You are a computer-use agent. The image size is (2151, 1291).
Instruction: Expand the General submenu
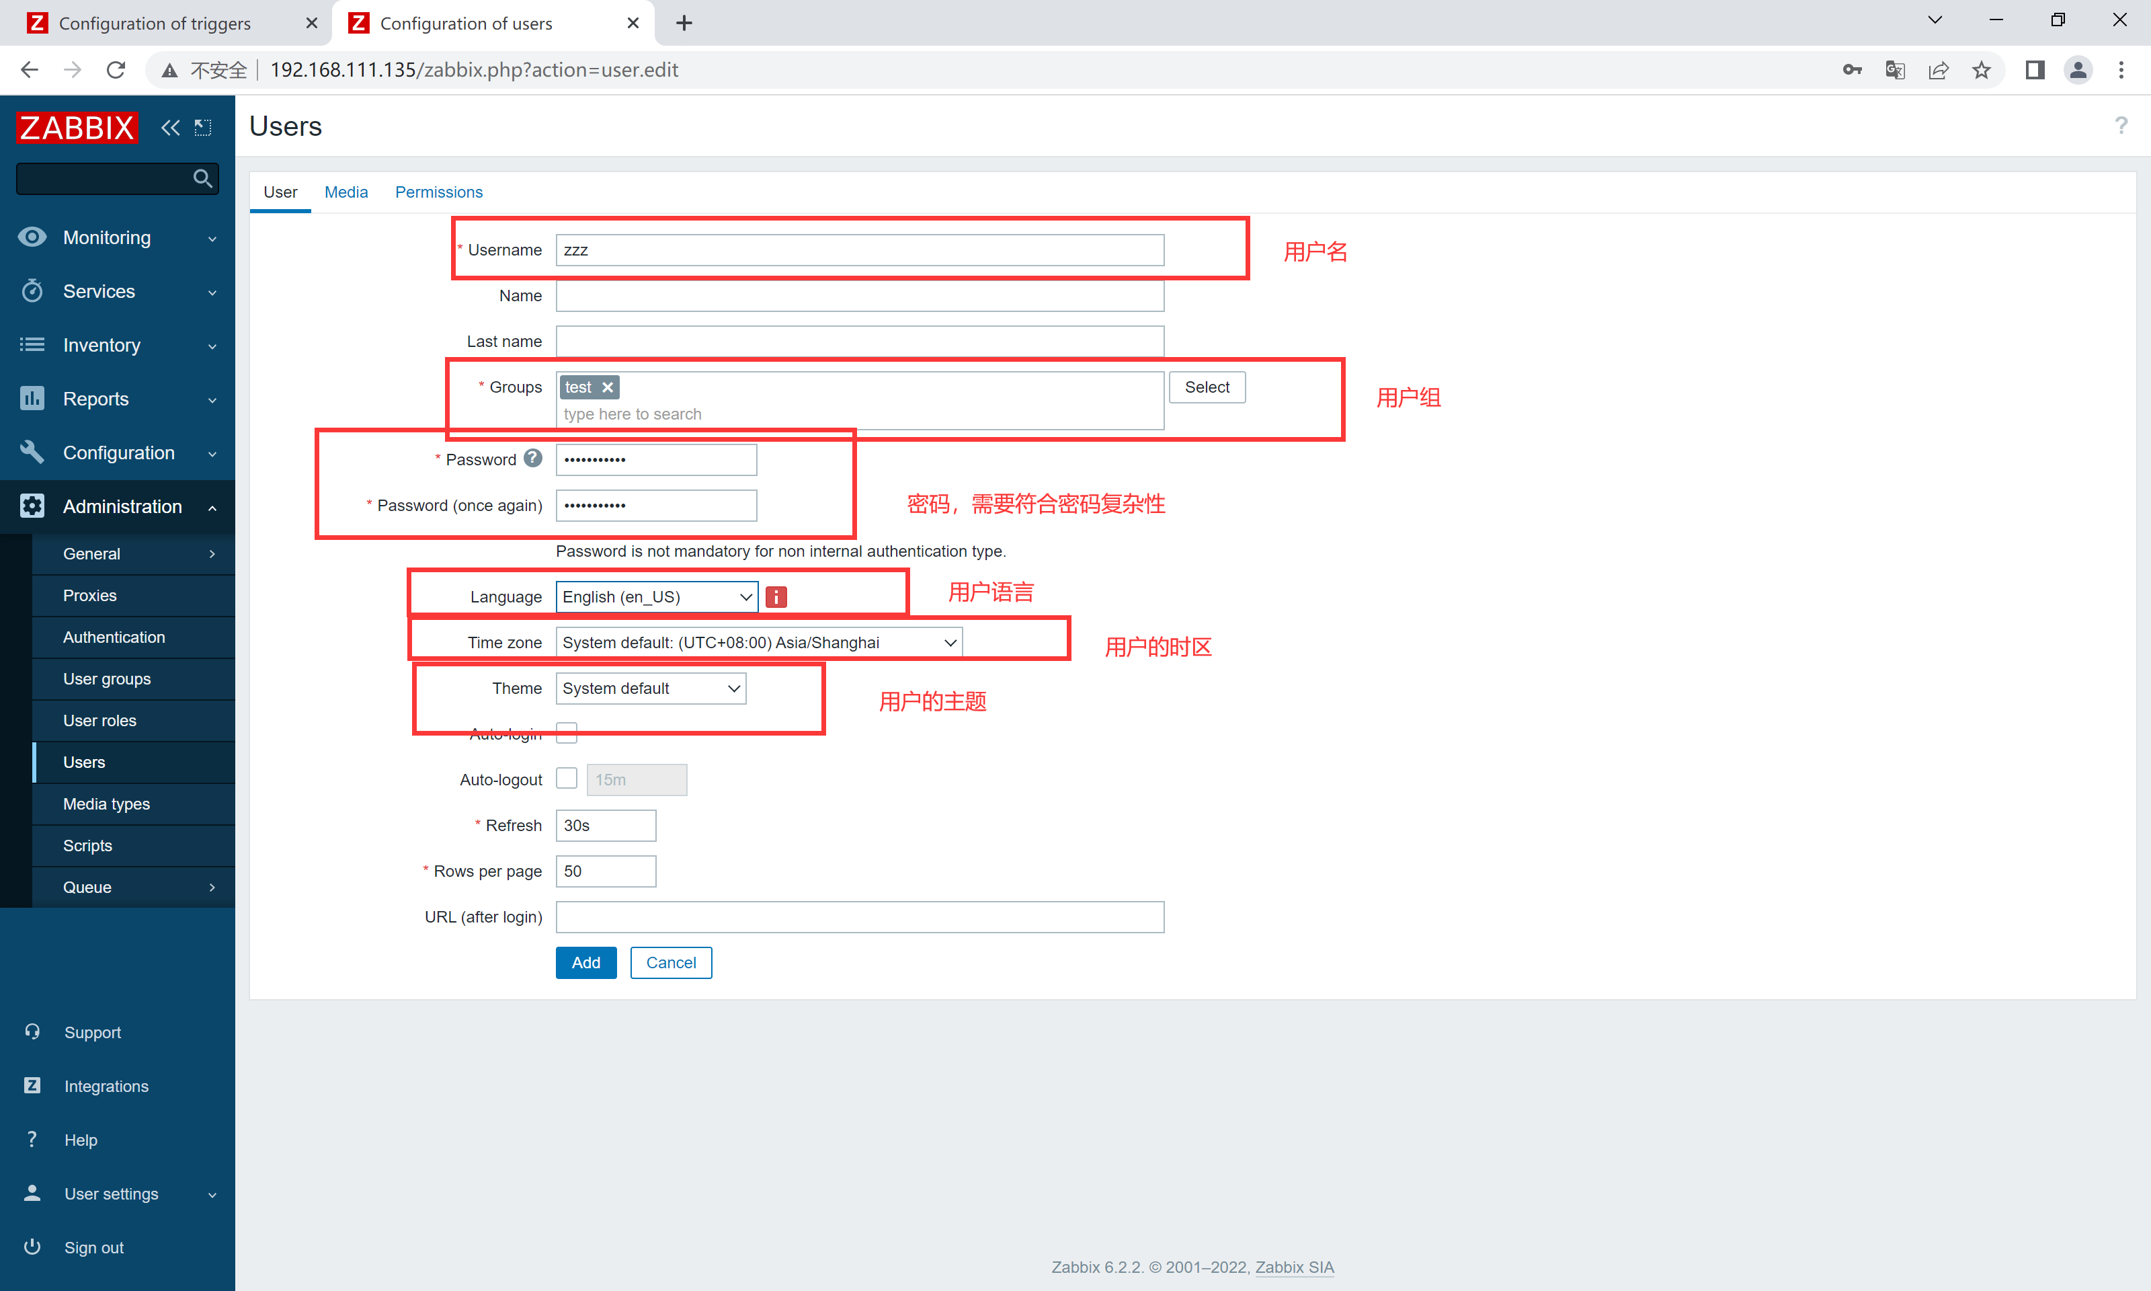[212, 554]
